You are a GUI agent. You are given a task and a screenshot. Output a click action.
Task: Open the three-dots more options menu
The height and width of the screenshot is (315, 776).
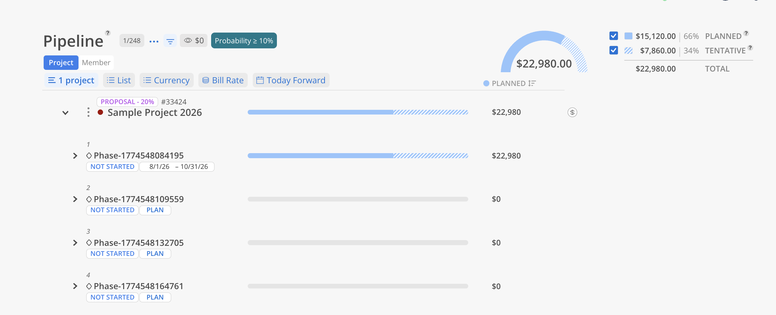coord(154,41)
